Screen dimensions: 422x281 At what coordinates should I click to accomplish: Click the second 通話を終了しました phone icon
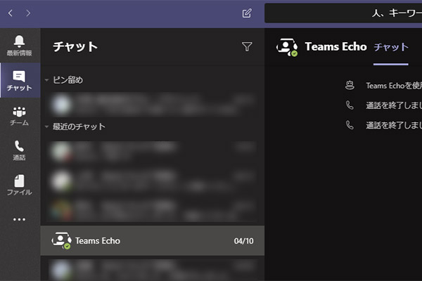[x=350, y=125]
